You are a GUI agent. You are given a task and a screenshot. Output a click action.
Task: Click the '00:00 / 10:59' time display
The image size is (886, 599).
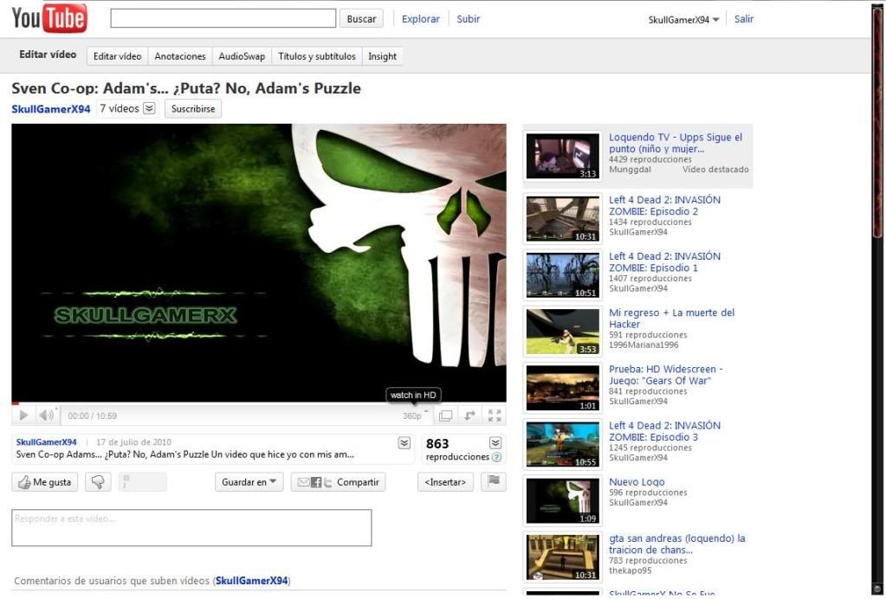(x=92, y=416)
